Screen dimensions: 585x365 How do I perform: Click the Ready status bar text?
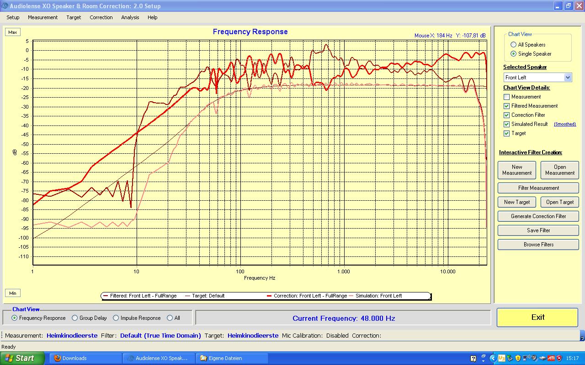click(9, 347)
